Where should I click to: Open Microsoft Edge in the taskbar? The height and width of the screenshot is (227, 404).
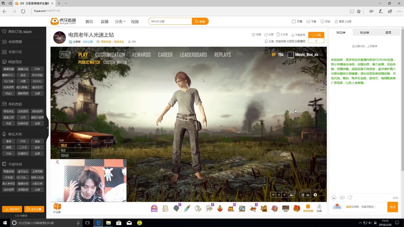point(98,223)
